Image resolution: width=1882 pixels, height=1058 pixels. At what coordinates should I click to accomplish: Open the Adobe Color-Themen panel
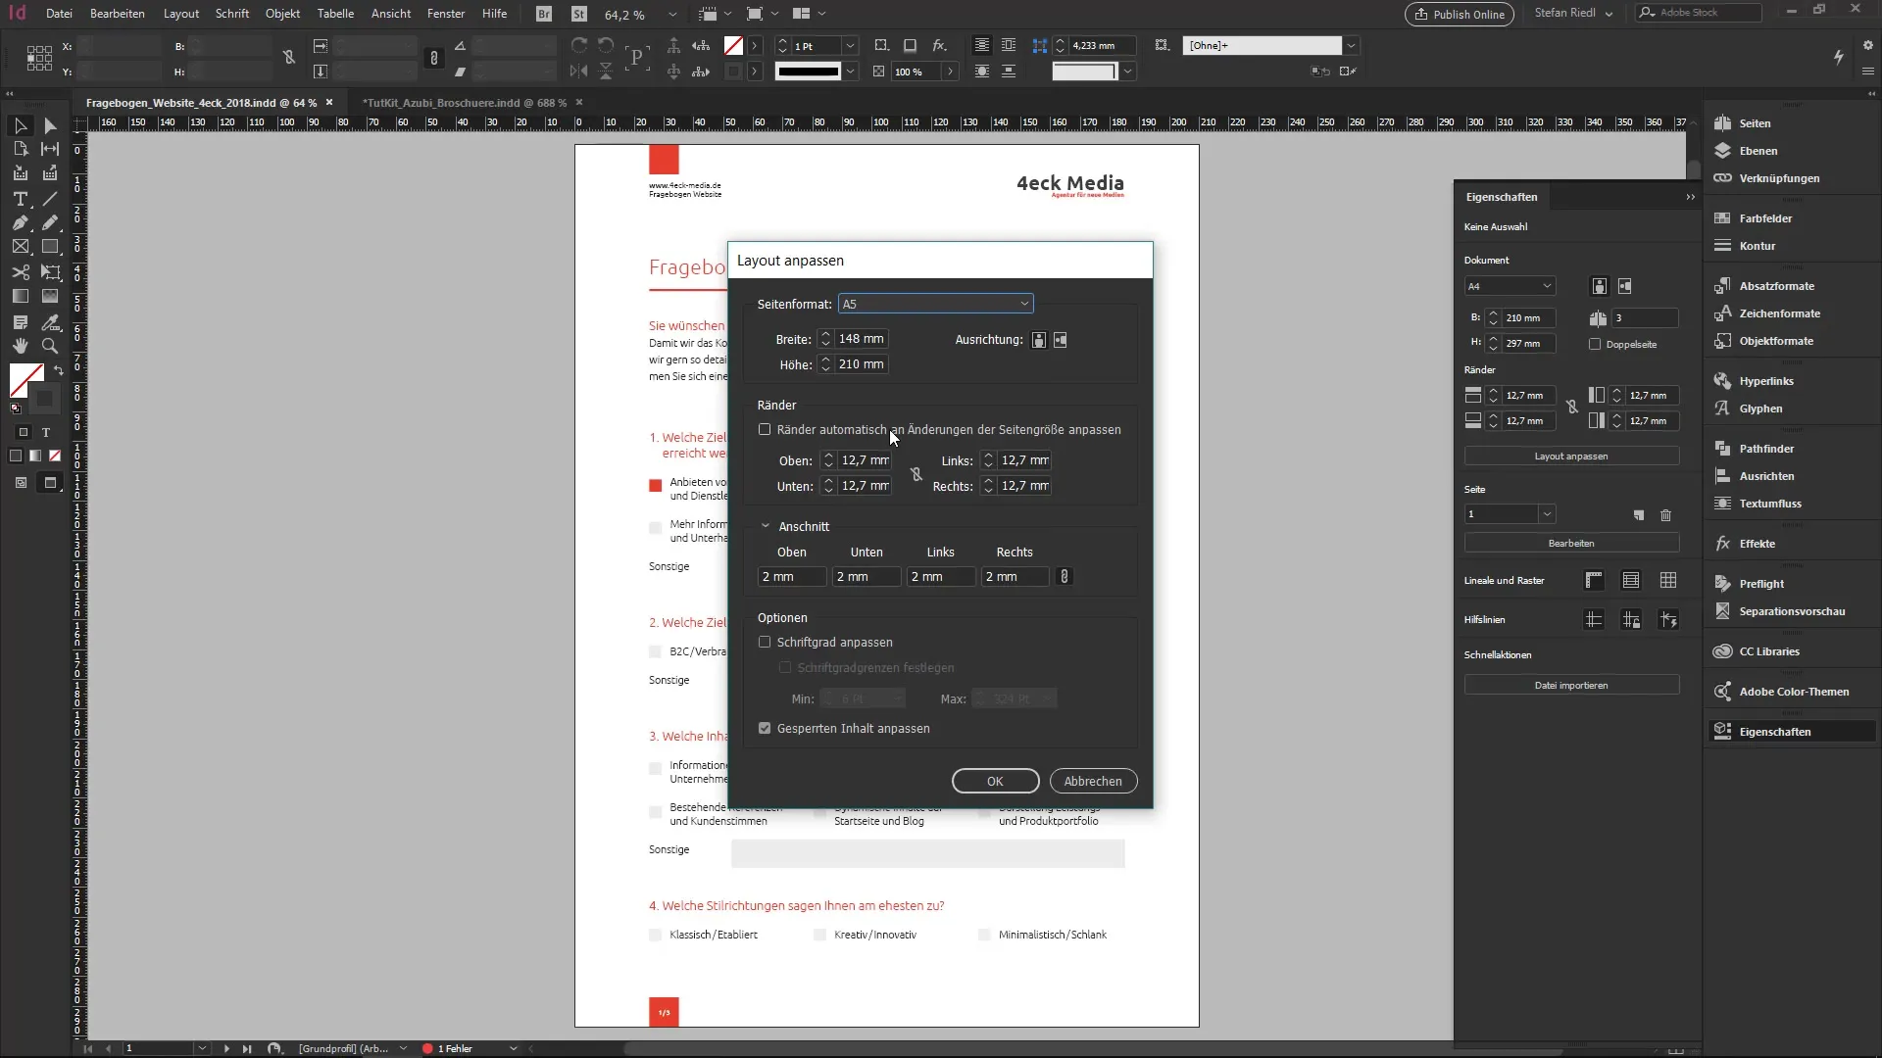coord(1793,692)
